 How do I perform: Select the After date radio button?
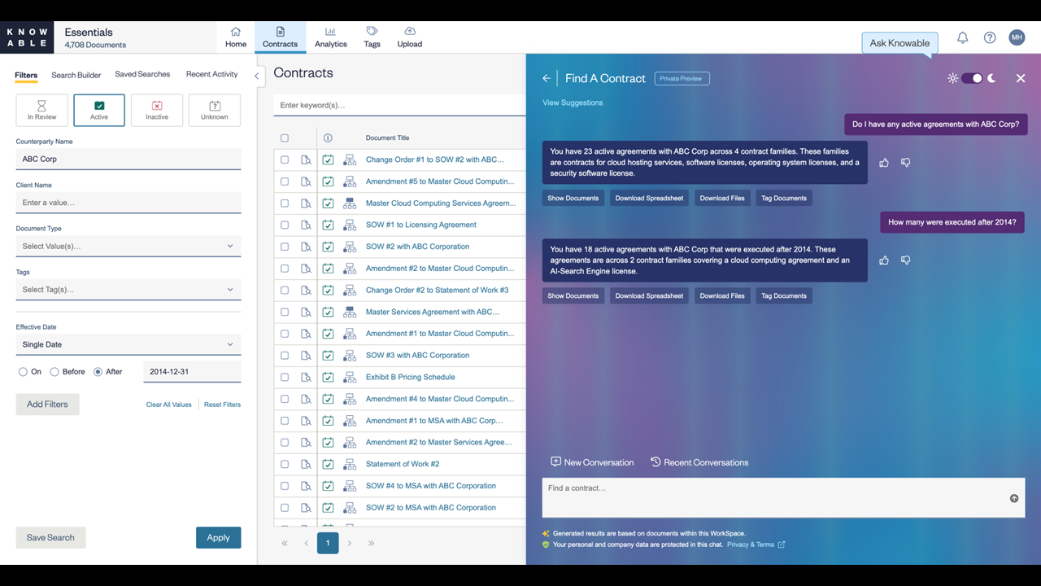[x=98, y=372]
